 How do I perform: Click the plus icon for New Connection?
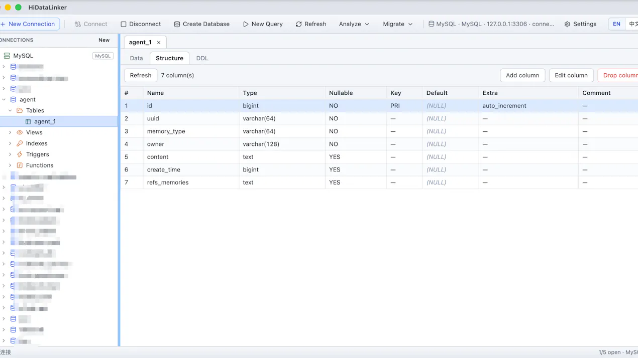coord(3,24)
